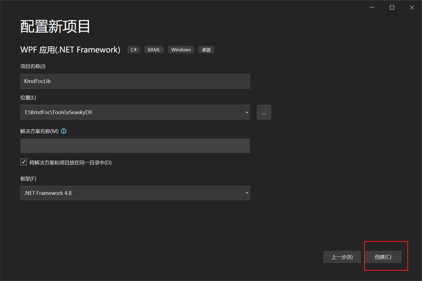Toggle placing solution and project in same directory

(24, 162)
